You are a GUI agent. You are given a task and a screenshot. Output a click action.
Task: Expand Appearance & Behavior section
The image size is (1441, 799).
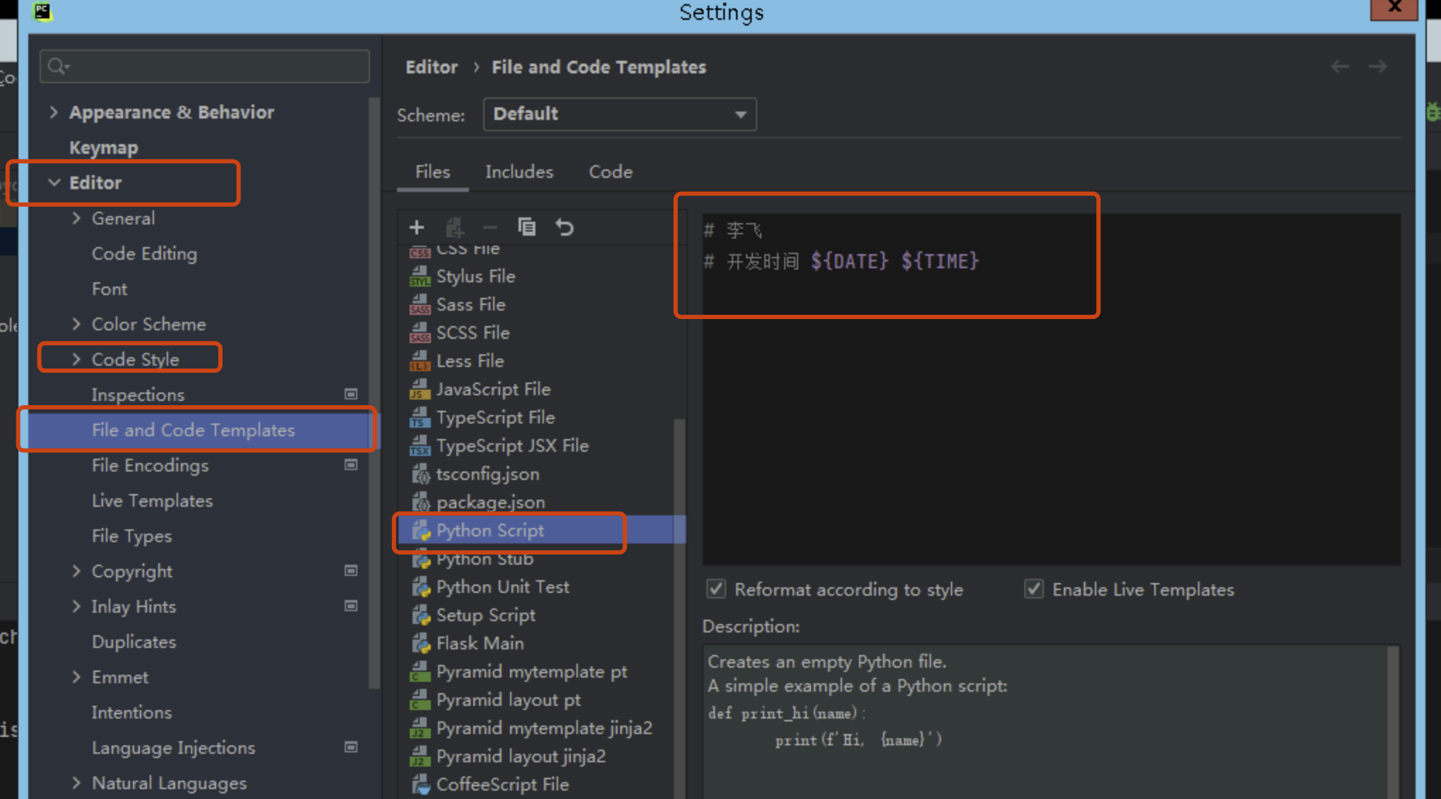[54, 112]
